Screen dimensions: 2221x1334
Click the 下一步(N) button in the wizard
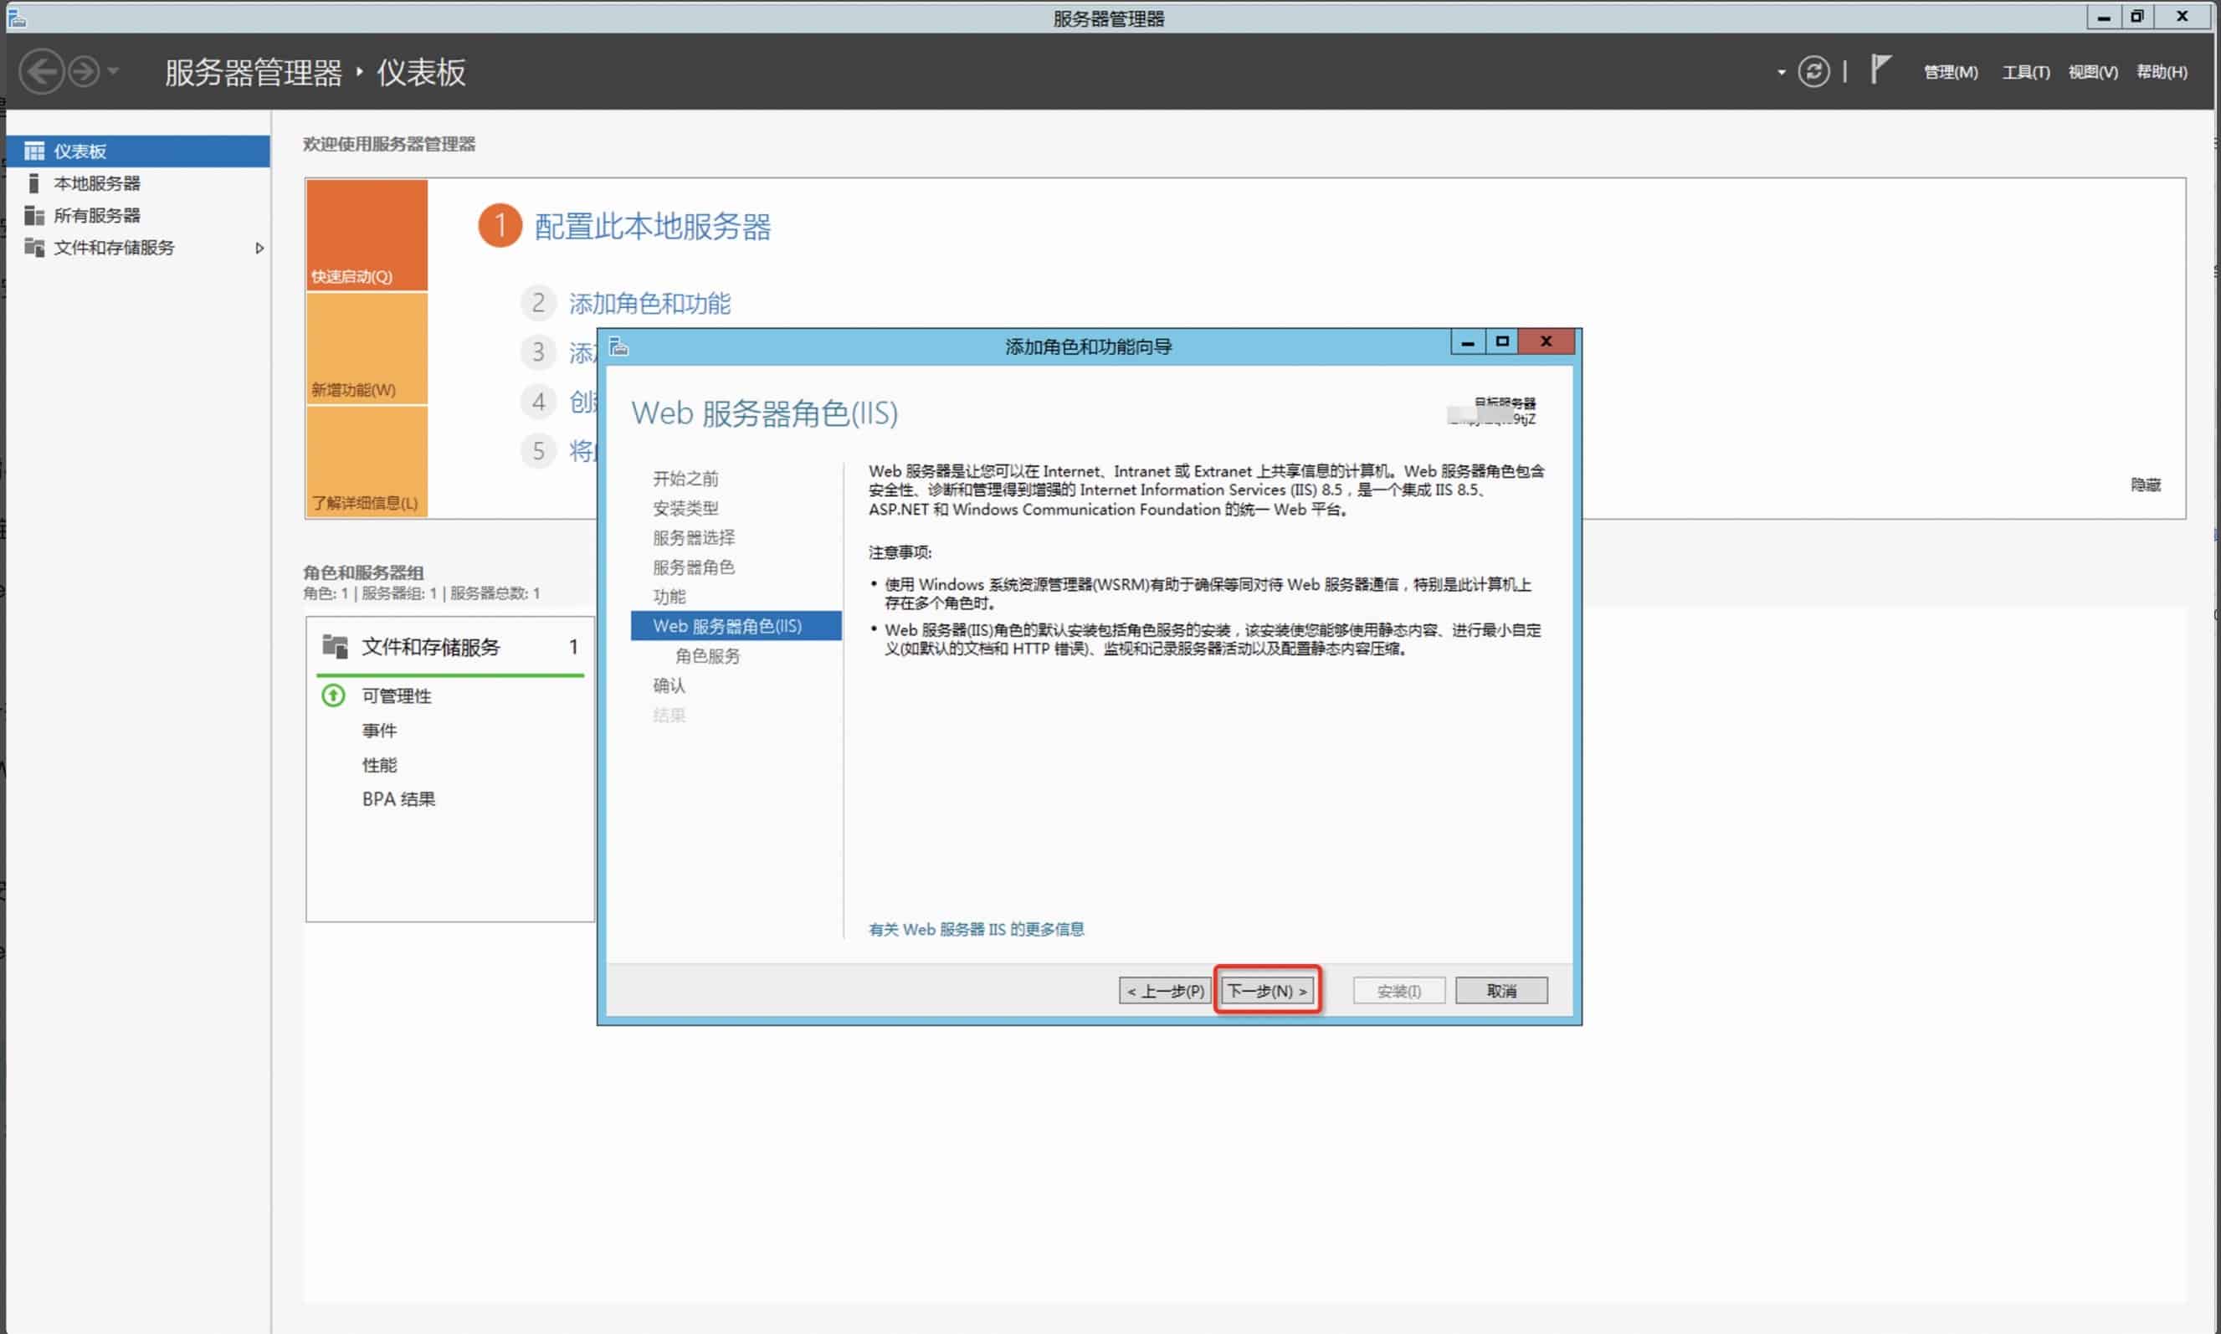coord(1266,991)
